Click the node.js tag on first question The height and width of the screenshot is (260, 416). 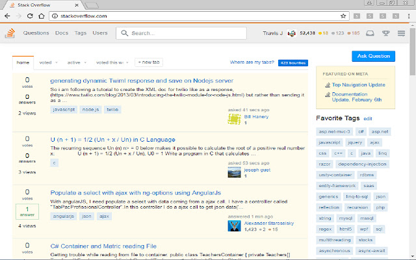(90, 110)
